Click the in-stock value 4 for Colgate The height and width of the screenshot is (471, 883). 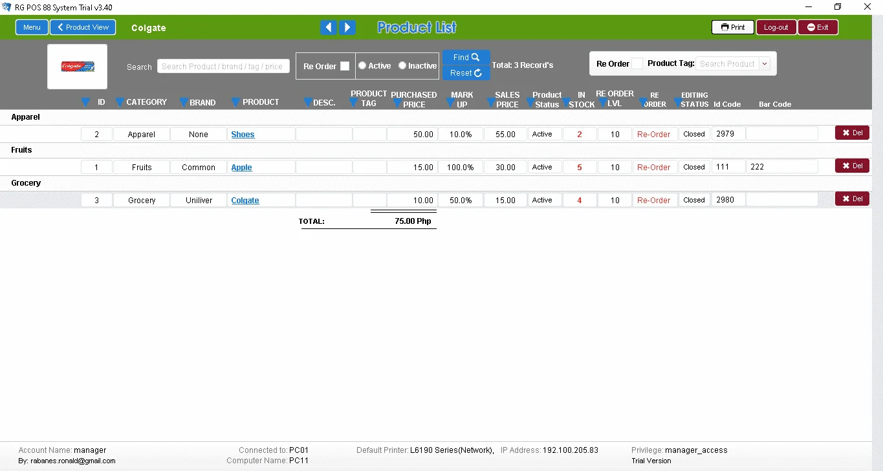579,201
